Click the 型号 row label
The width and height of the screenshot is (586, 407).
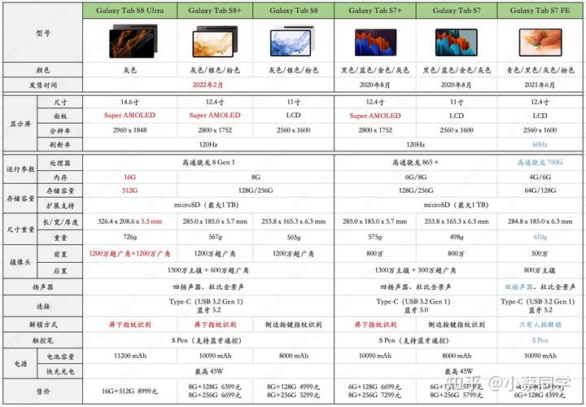coord(43,33)
